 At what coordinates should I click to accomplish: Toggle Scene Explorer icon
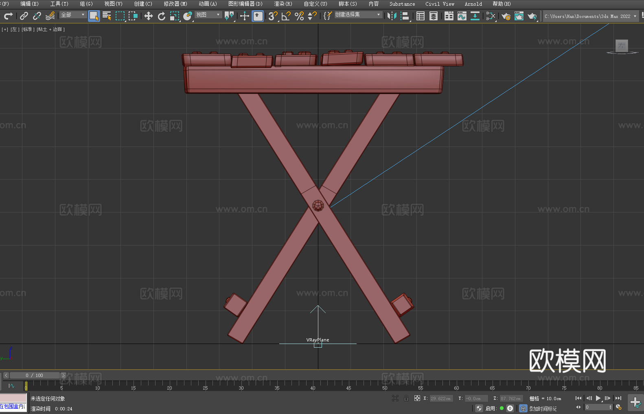click(421, 16)
